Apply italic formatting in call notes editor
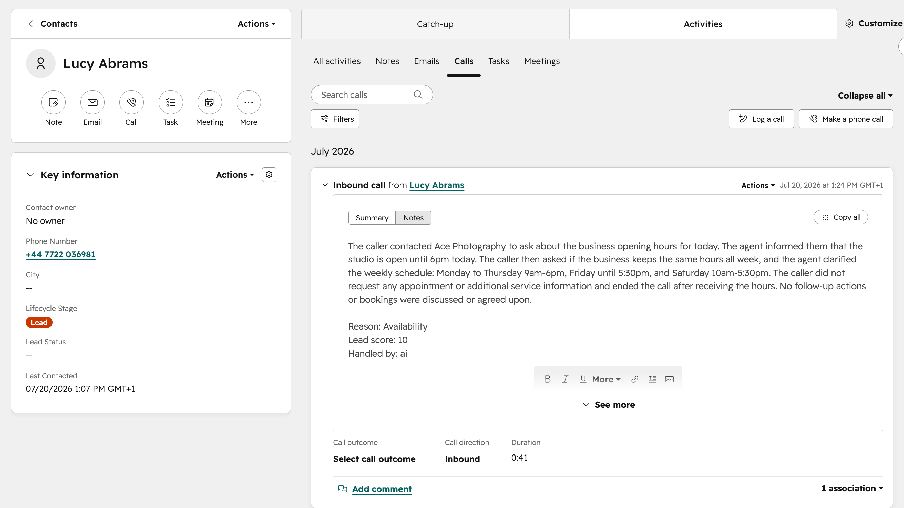The width and height of the screenshot is (904, 508). click(566, 379)
